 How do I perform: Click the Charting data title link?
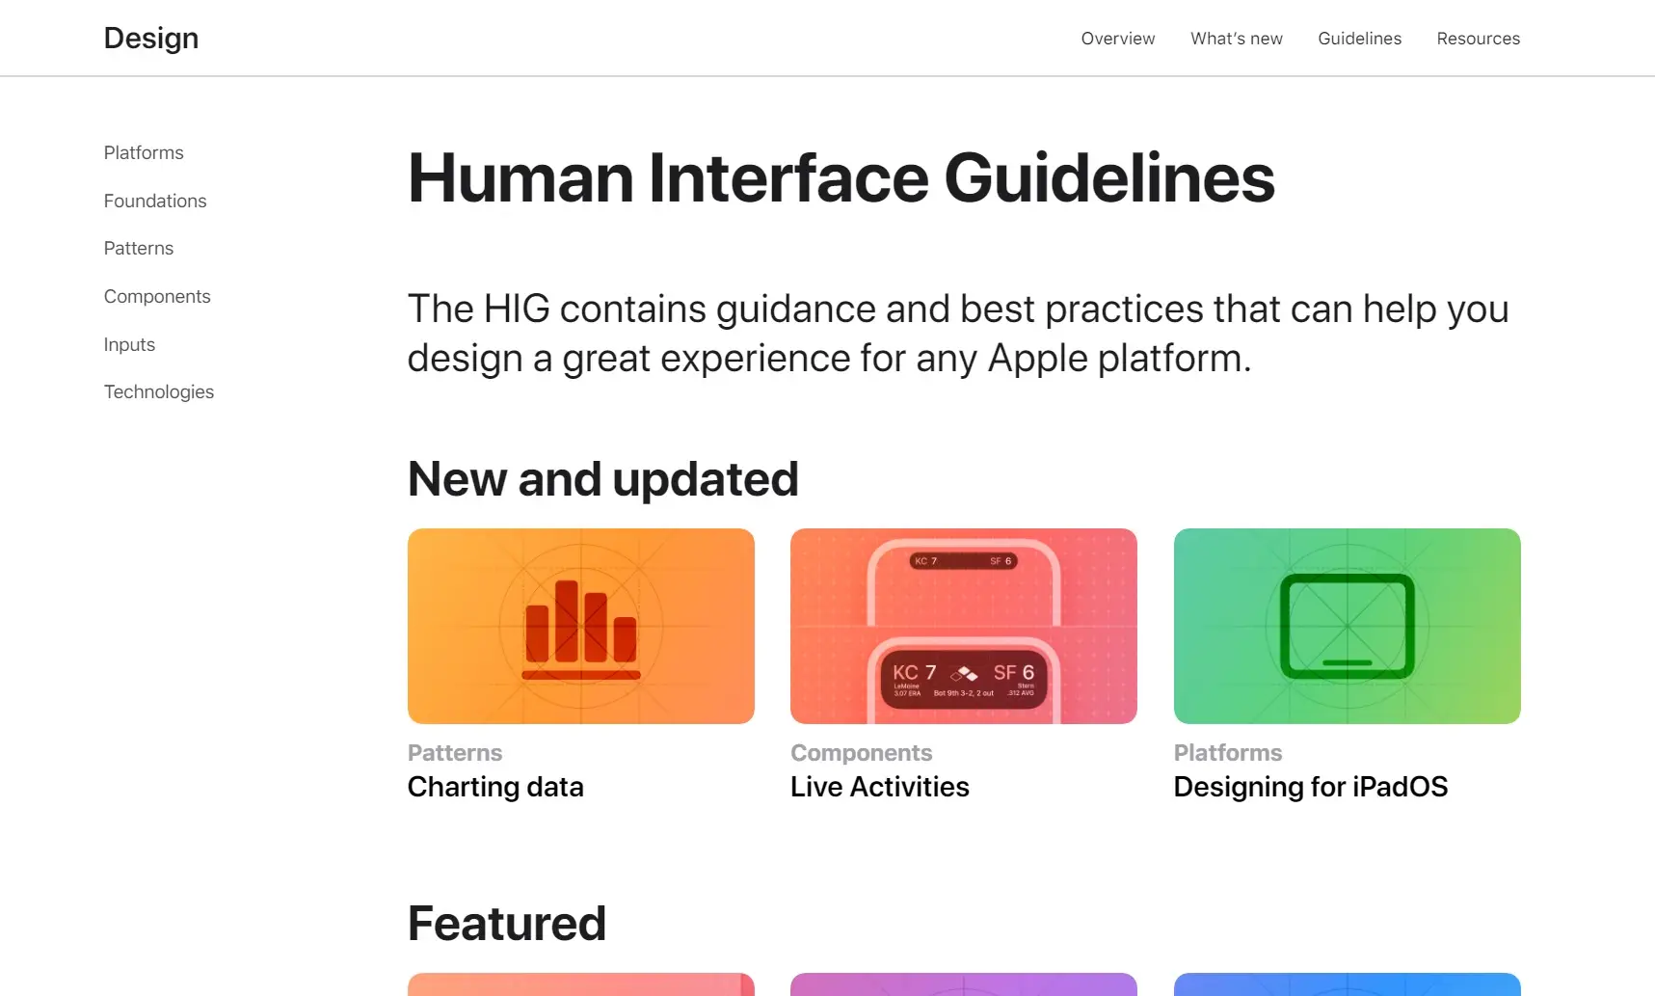pos(495,787)
